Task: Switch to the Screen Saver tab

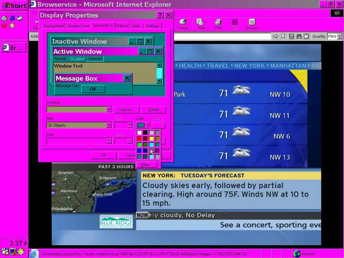Action: [78, 26]
